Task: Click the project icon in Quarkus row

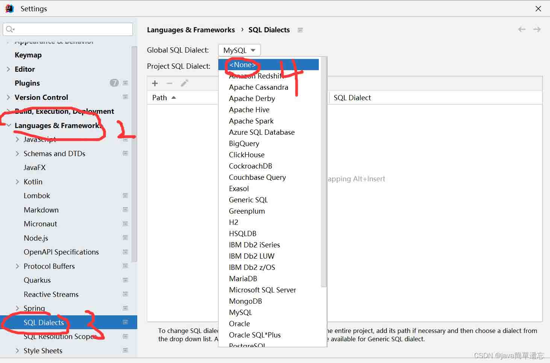Action: (126, 280)
